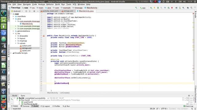This screenshot has height=110, width=197.
Task: Open the Refactor menu
Action: click(x=50, y=4)
